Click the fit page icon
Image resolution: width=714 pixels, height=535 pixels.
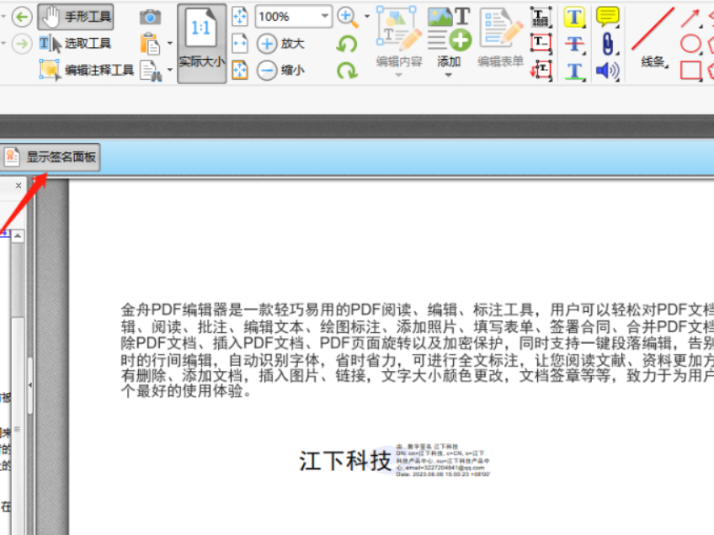(240, 17)
